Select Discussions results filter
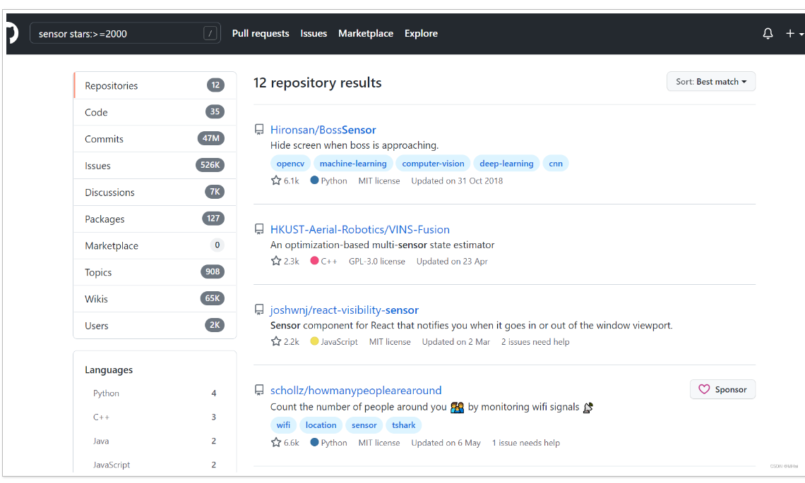This screenshot has width=805, height=483. coord(155,192)
